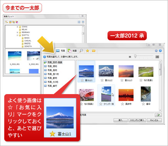168x146 pixels.
Task: Click the 挿入 button
Action: point(121,120)
